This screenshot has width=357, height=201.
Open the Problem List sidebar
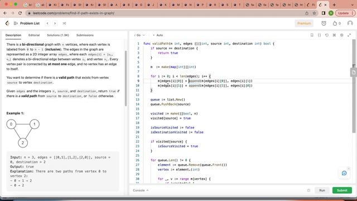(27, 23)
